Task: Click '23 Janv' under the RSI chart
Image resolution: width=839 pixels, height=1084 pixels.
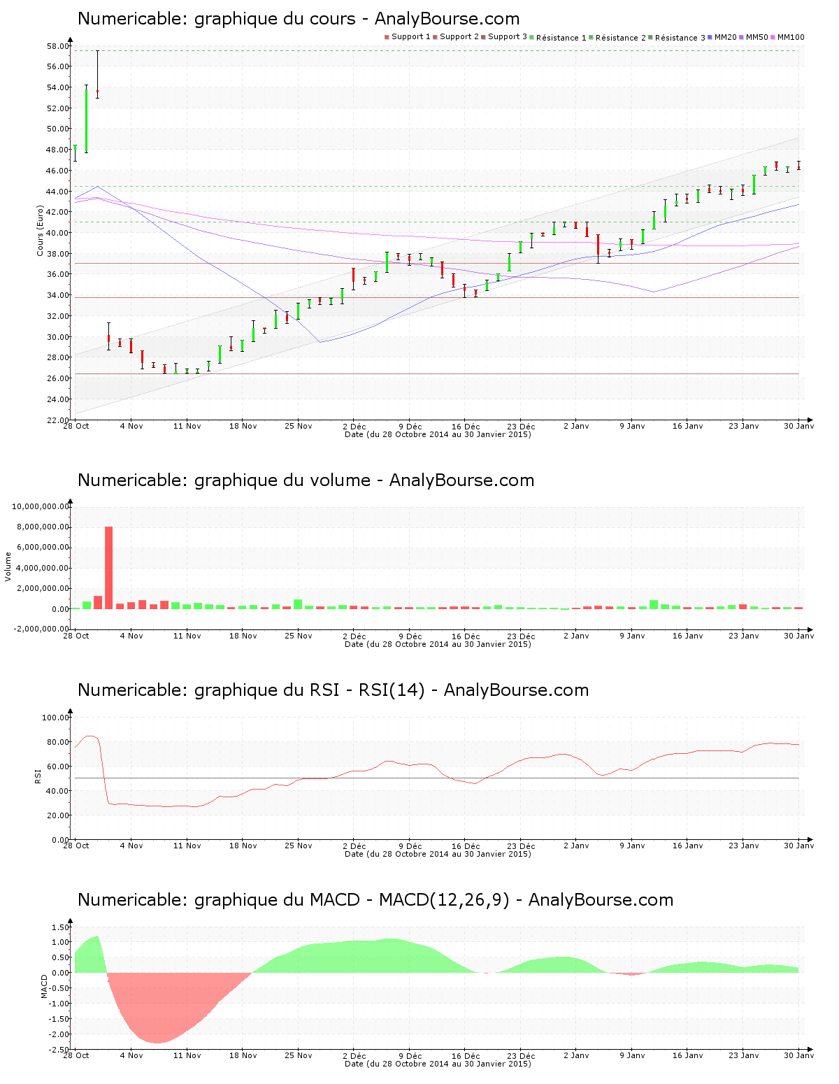Action: [744, 846]
